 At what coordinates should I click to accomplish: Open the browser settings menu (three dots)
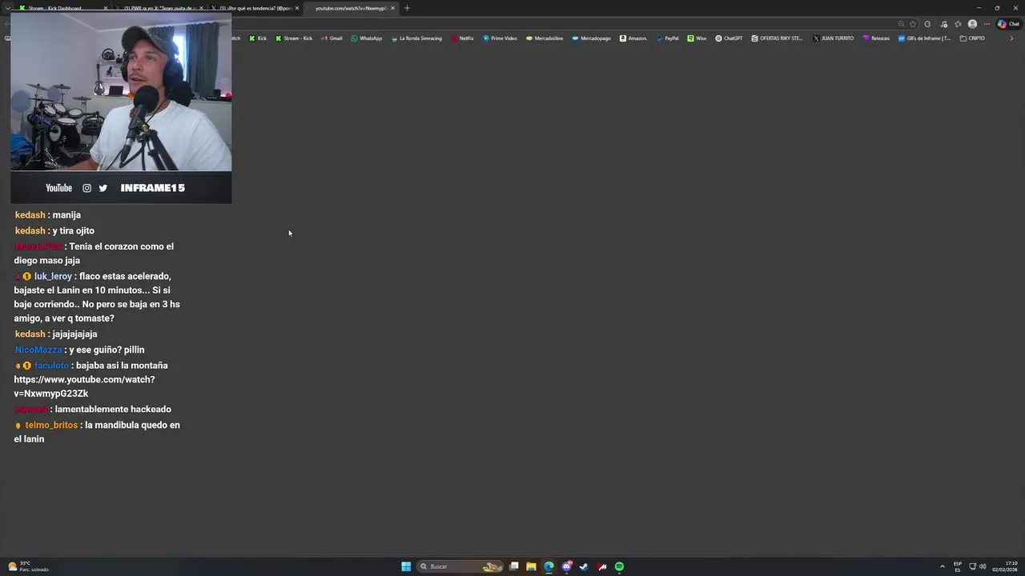(987, 24)
